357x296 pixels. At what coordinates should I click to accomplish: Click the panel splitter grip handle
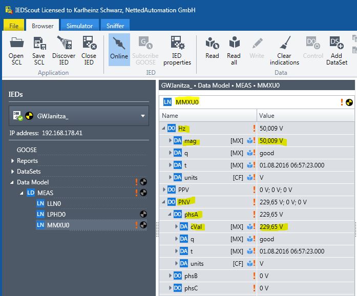(x=157, y=229)
